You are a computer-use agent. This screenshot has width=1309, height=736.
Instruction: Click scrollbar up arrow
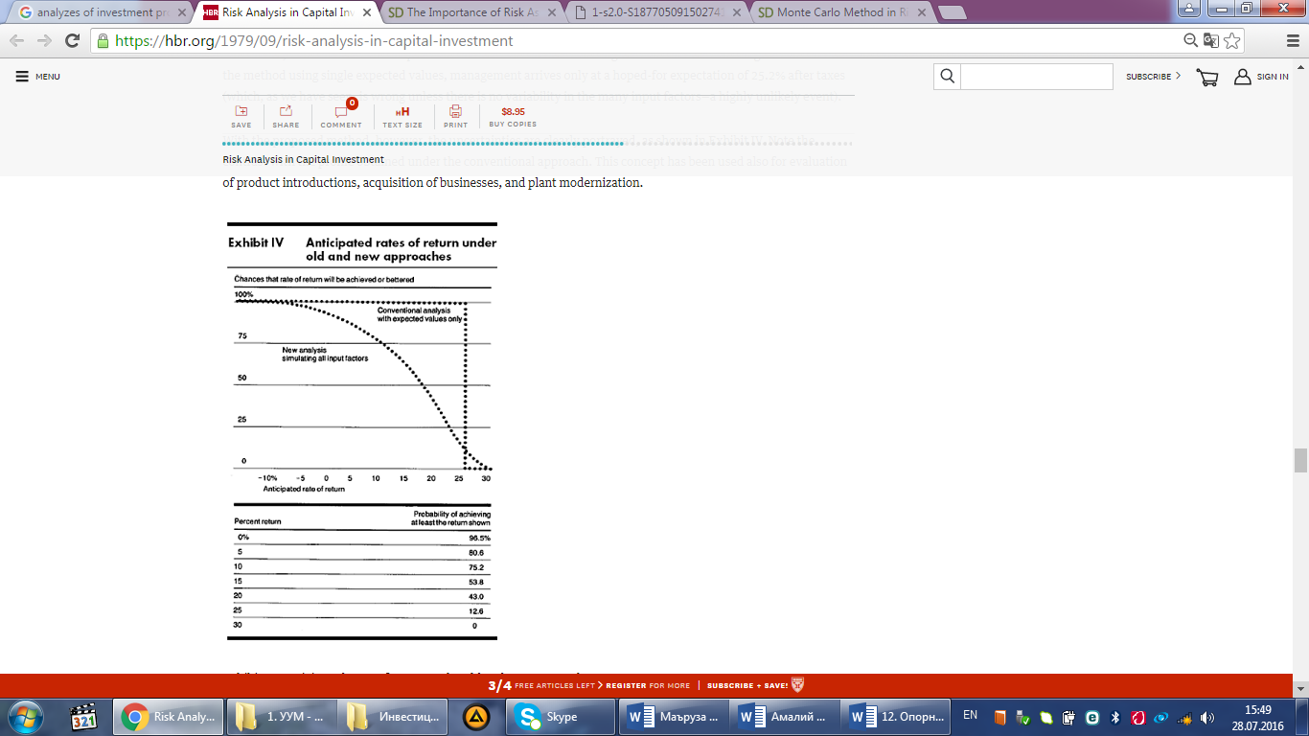click(1300, 66)
